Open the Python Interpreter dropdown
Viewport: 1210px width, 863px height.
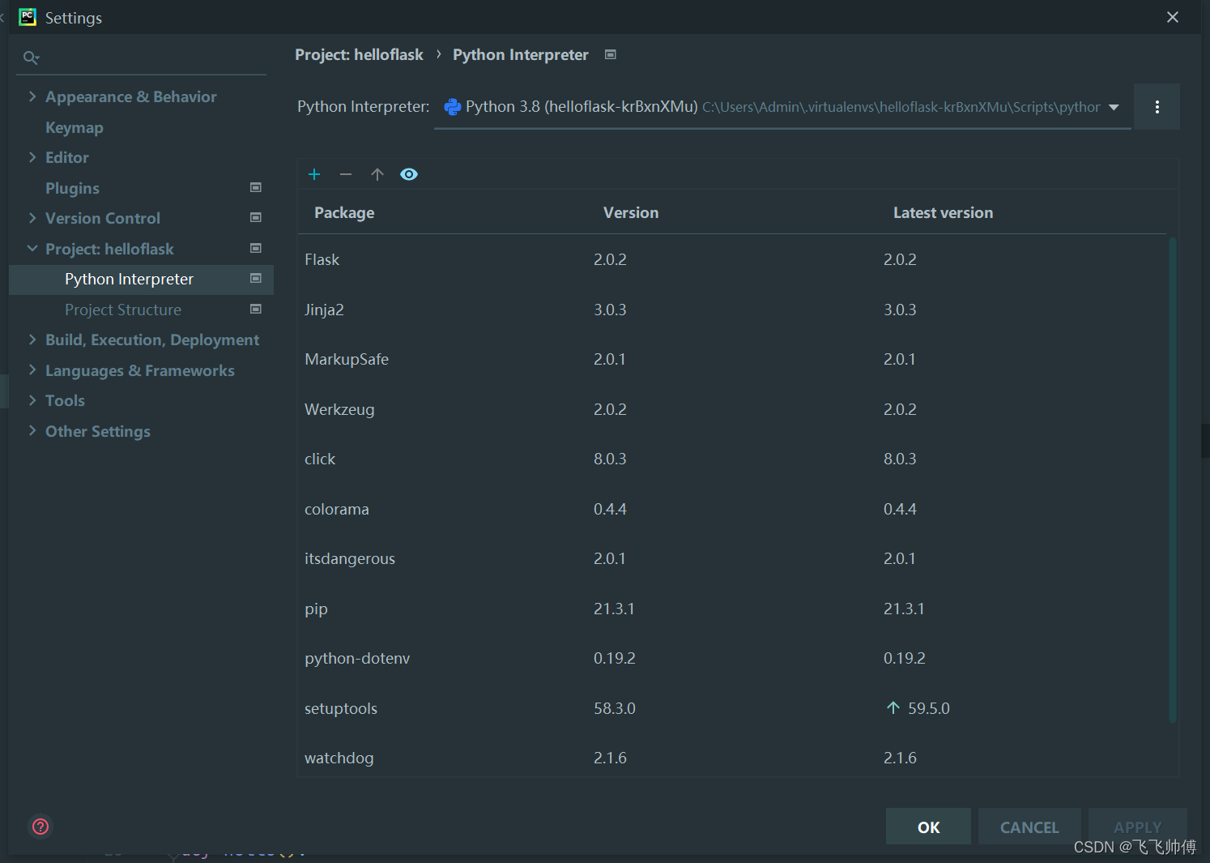(782, 107)
